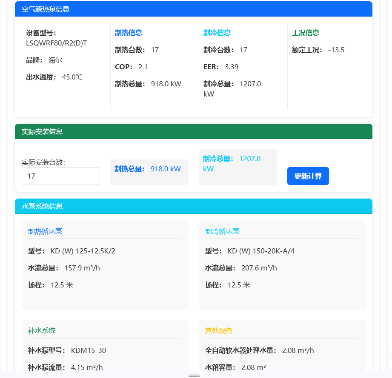This screenshot has width=392, height=378.
Task: Click the 制冷循环泵 card title
Action: point(222,231)
